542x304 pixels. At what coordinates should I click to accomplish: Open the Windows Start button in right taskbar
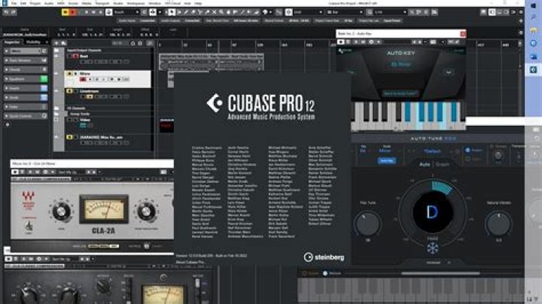coord(534,6)
